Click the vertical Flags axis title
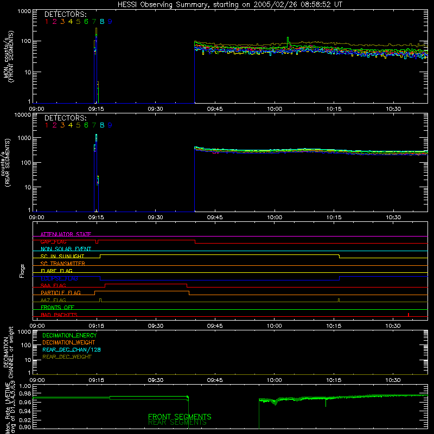The height and width of the screenshot is (434, 434). pos(22,271)
